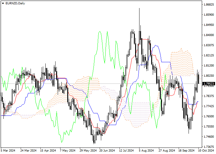
Task: Click the 24 Mar 2024 date label
Action: [28, 151]
